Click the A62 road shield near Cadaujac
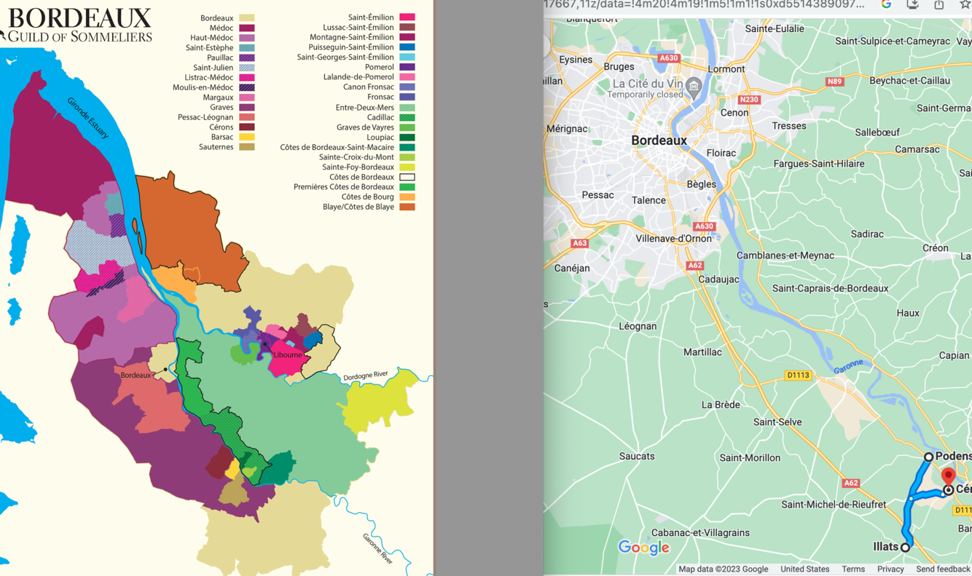The height and width of the screenshot is (576, 972). click(x=694, y=266)
